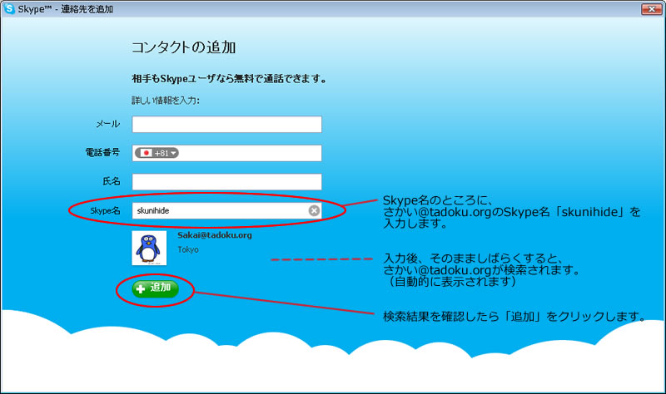The width and height of the screenshot is (666, 394).
Task: Click the 電話番号 field label
Action: tap(103, 153)
